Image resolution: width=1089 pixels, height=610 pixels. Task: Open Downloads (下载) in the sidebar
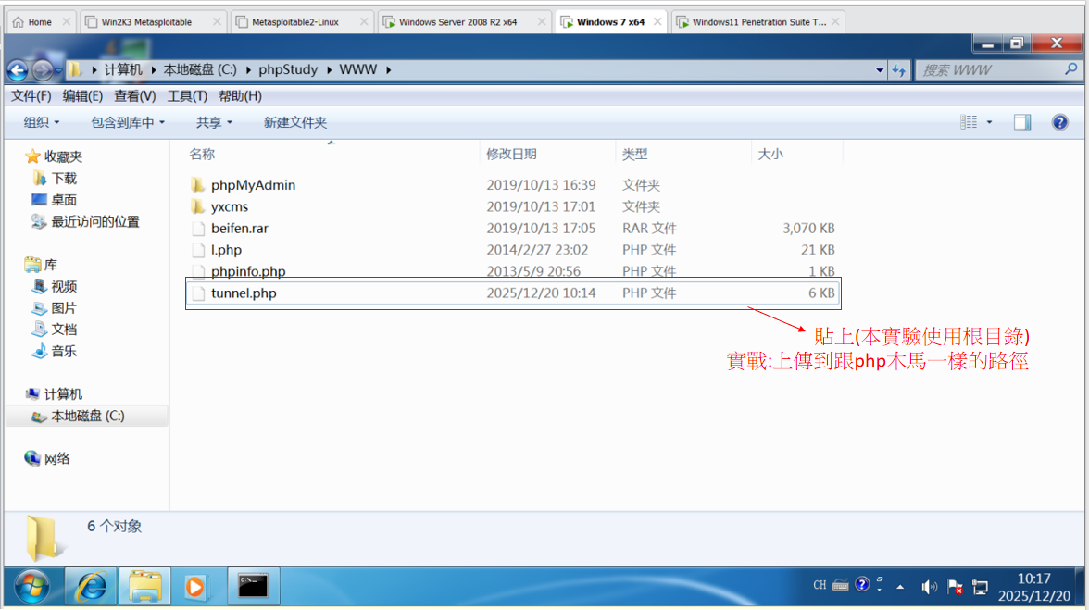54,179
